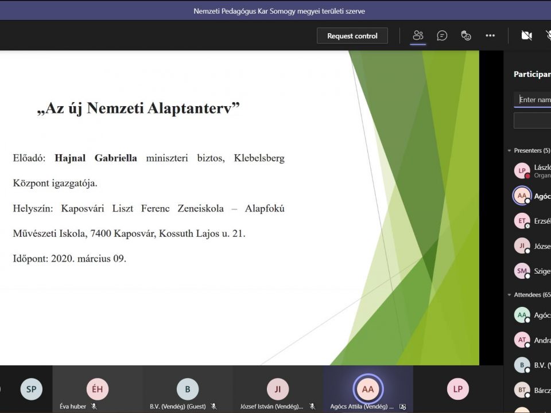Select Éva huber's video tile

98,389
